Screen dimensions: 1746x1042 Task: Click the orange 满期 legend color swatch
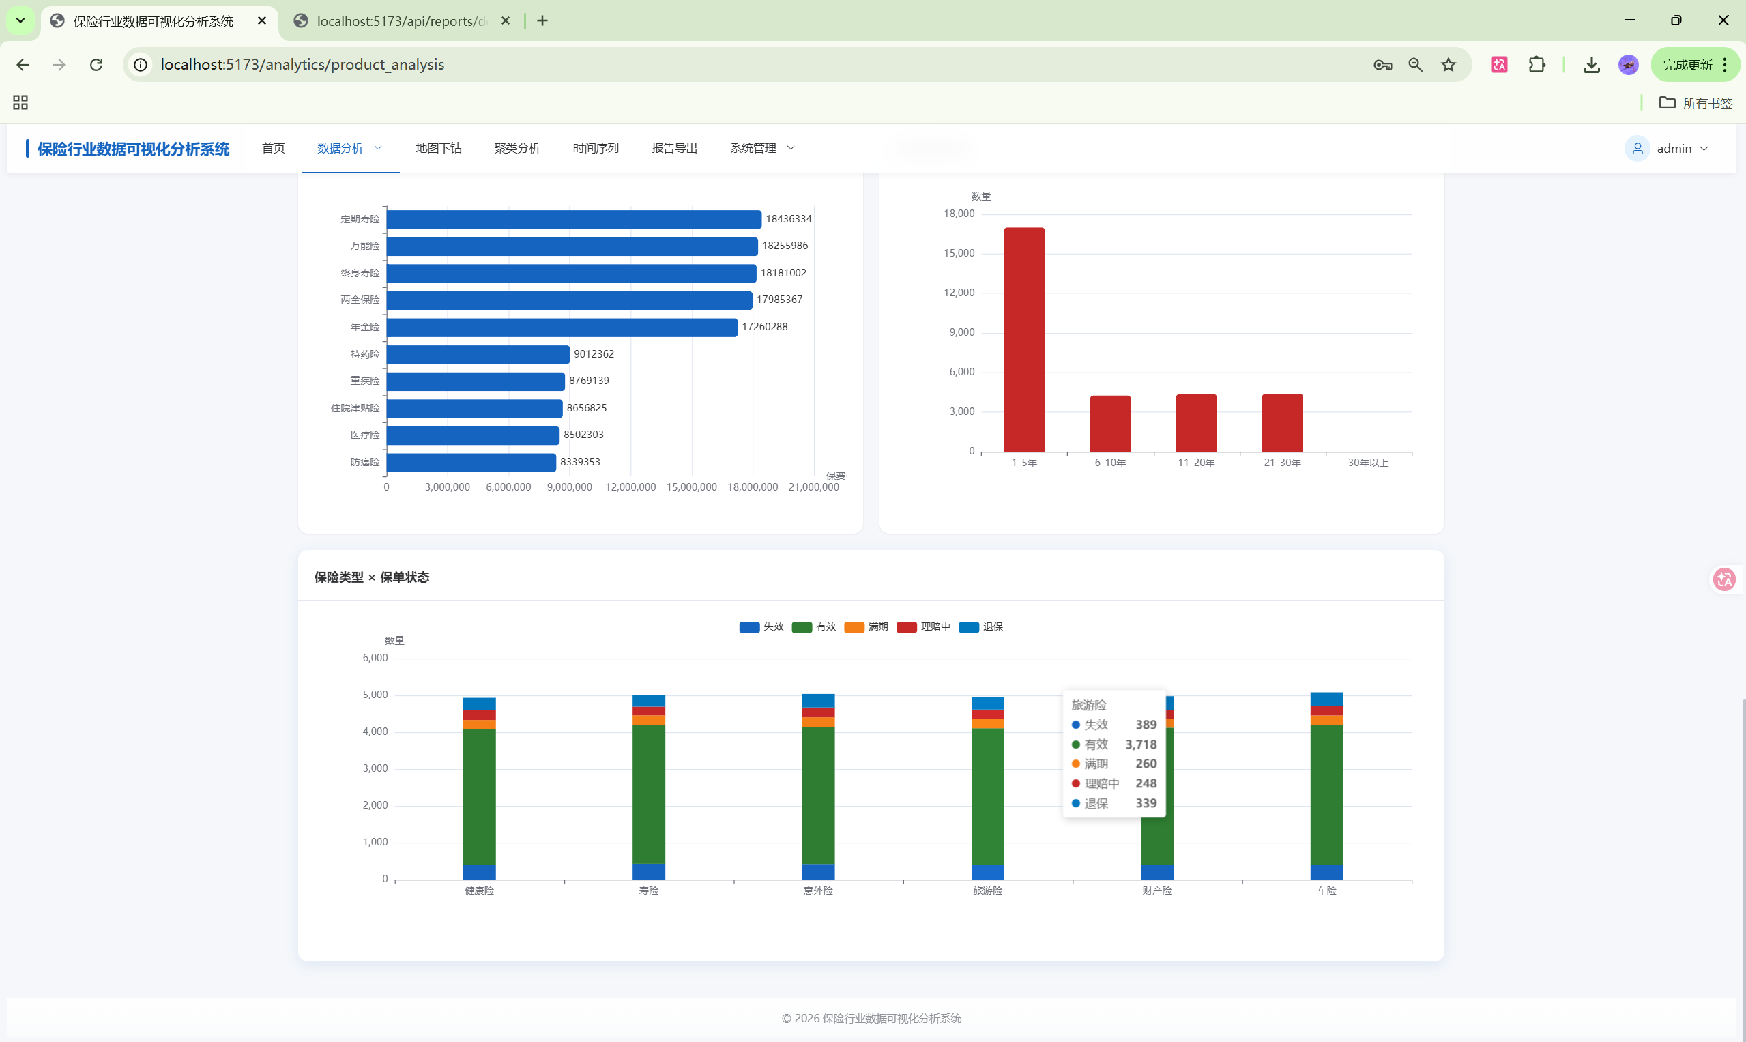click(854, 627)
